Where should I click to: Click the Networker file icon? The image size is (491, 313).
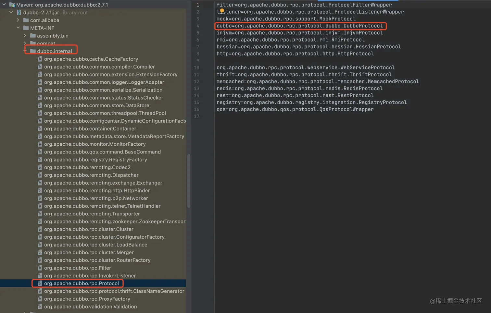[x=40, y=198]
